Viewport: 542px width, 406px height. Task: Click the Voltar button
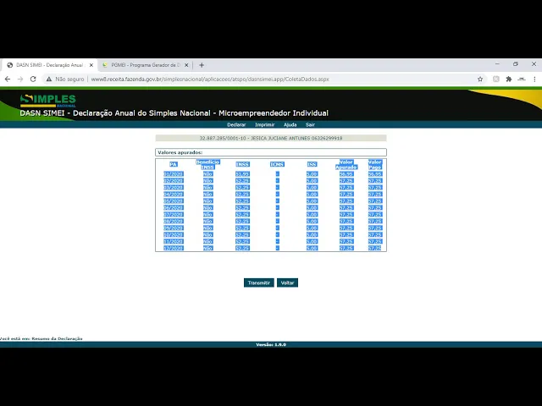click(287, 283)
